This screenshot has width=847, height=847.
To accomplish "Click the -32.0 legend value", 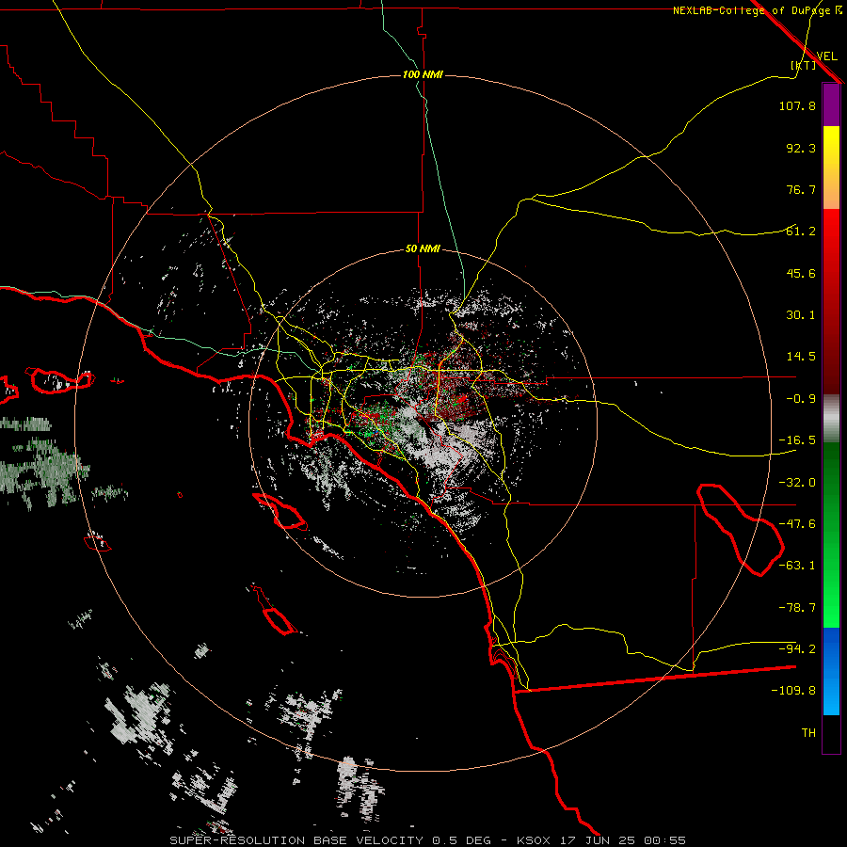I will pyautogui.click(x=797, y=483).
